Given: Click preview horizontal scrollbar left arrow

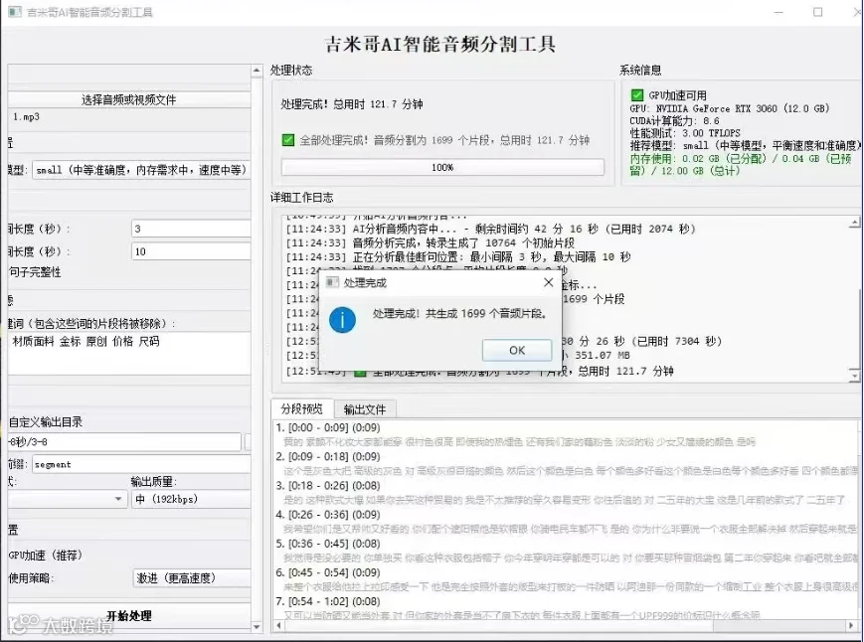Looking at the screenshot, I should (278, 625).
